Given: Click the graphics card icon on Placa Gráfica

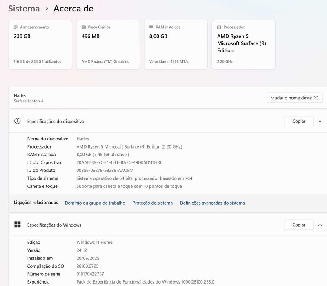Looking at the screenshot, I should click(x=84, y=27).
